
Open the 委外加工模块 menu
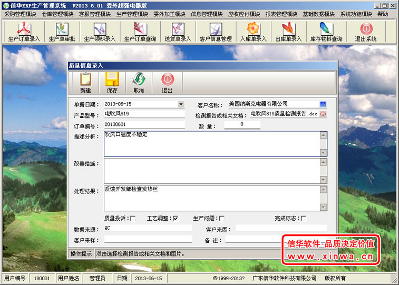tap(170, 14)
